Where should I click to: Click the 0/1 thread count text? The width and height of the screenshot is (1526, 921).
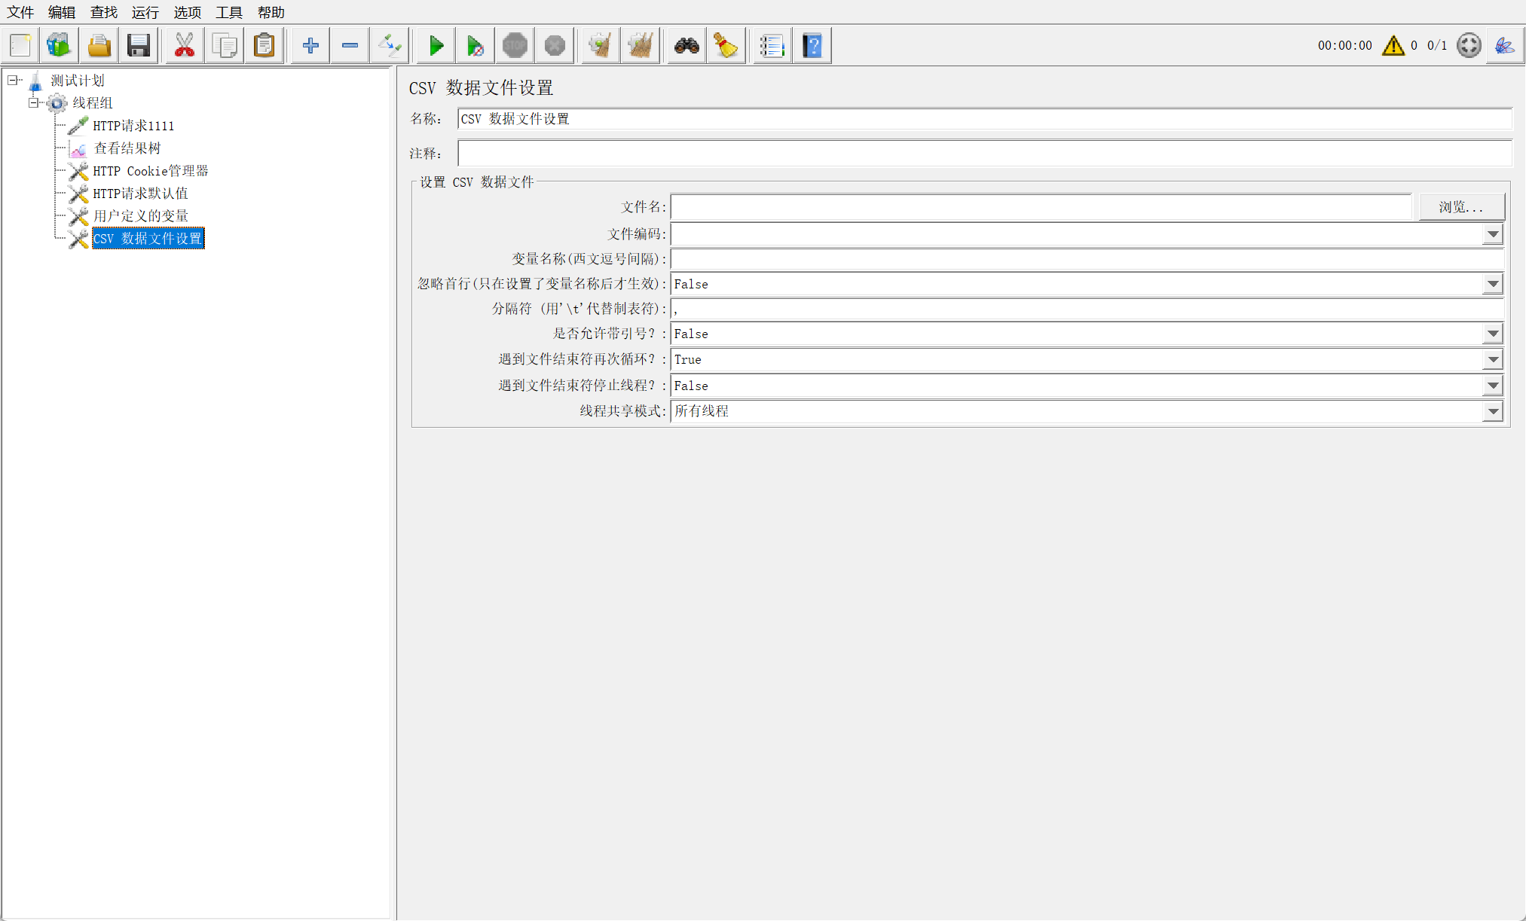(1437, 46)
